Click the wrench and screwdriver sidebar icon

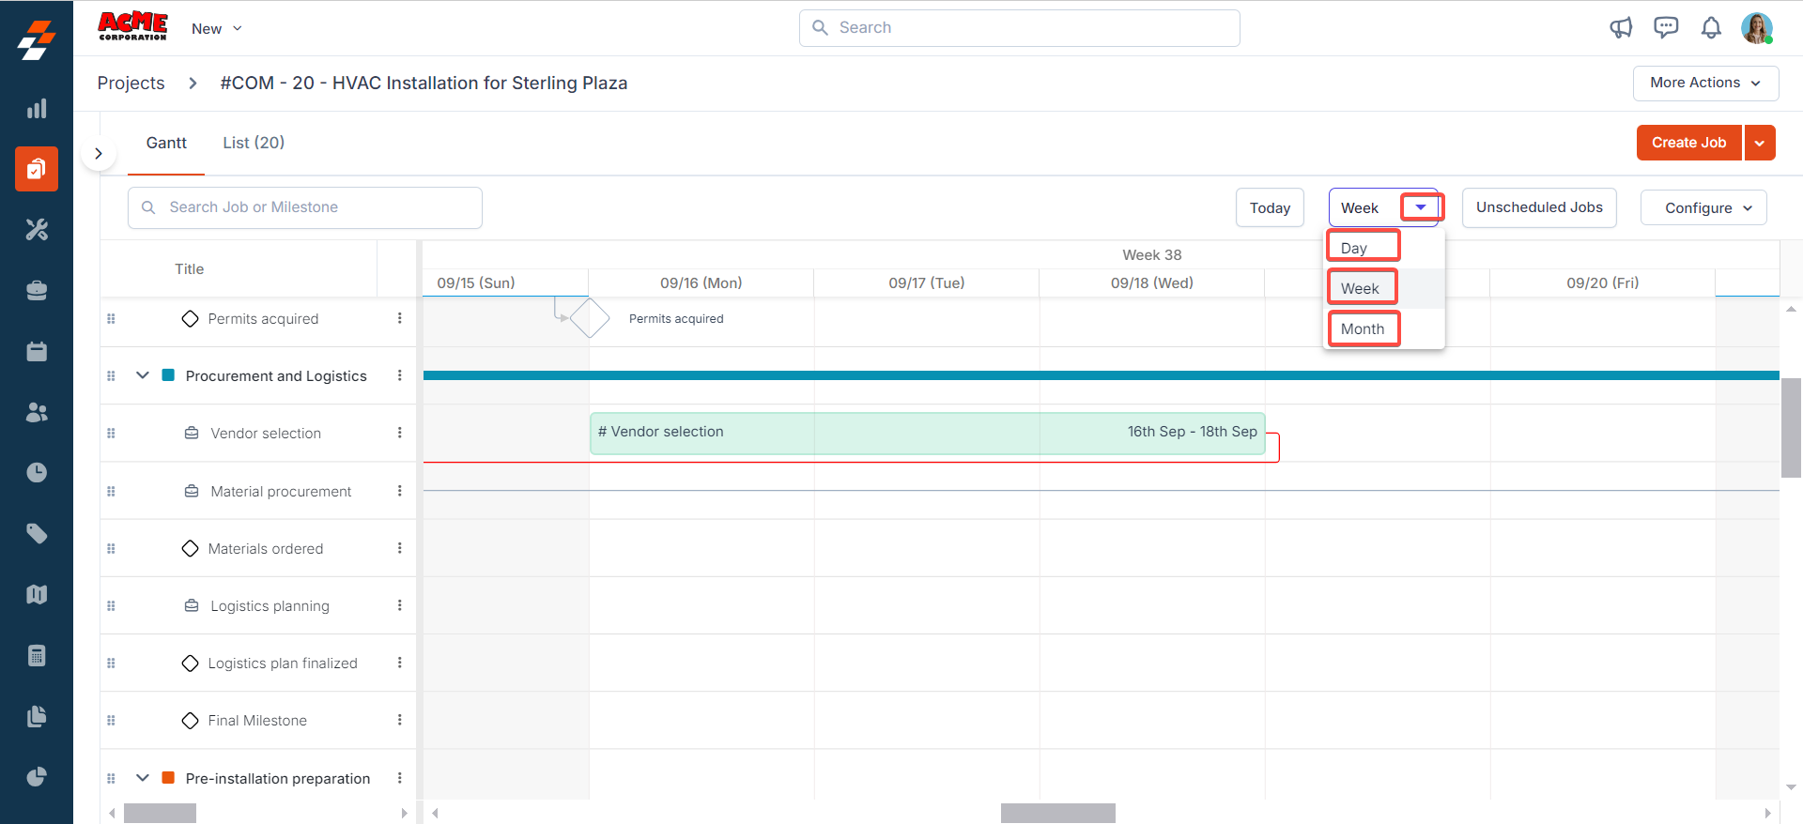[37, 230]
